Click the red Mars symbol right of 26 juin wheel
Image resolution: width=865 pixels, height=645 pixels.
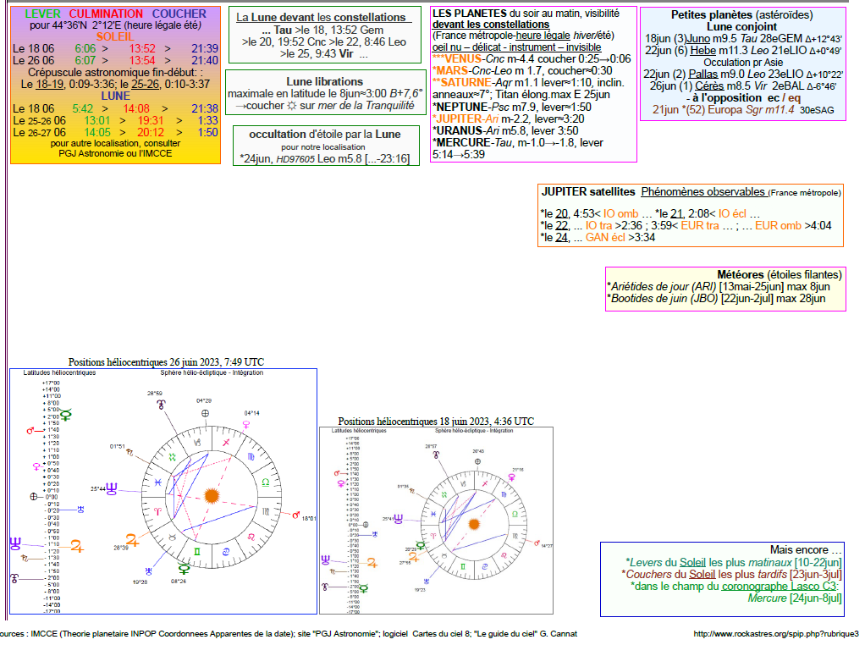click(x=296, y=515)
